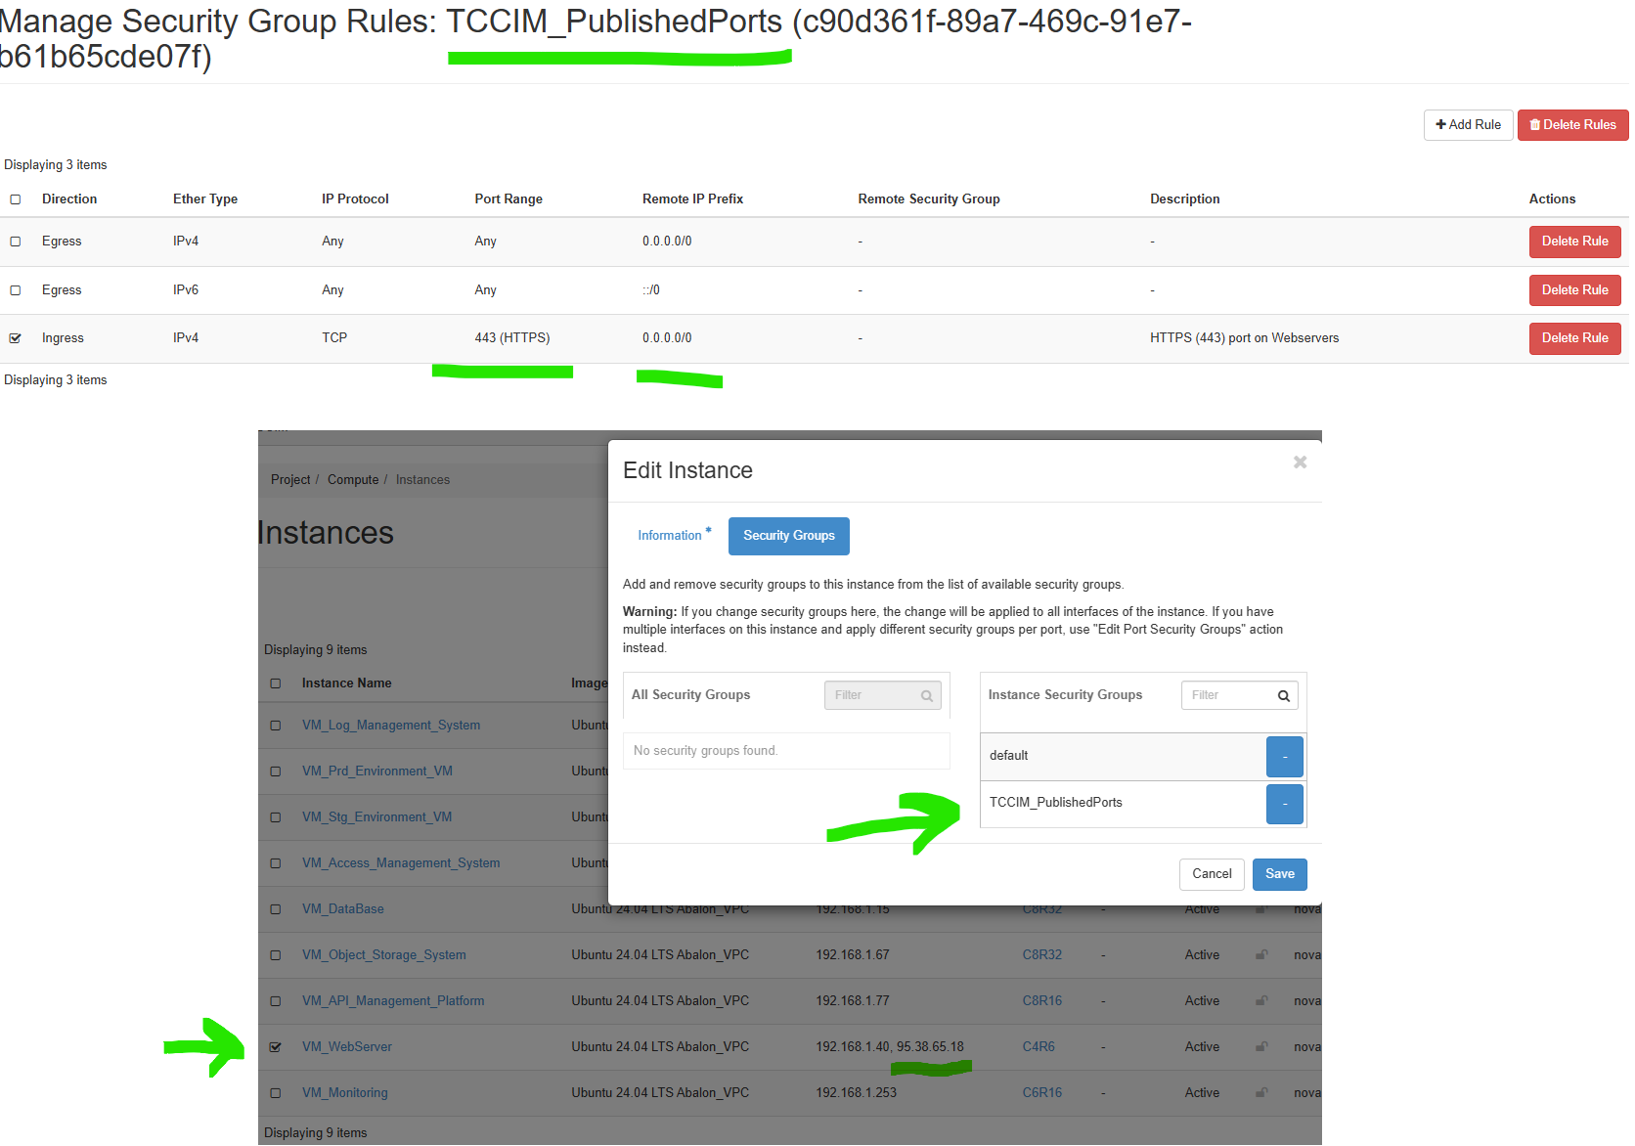Check the IPv6 Egress rule checkbox
Viewport: 1635px width, 1146px height.
[16, 290]
